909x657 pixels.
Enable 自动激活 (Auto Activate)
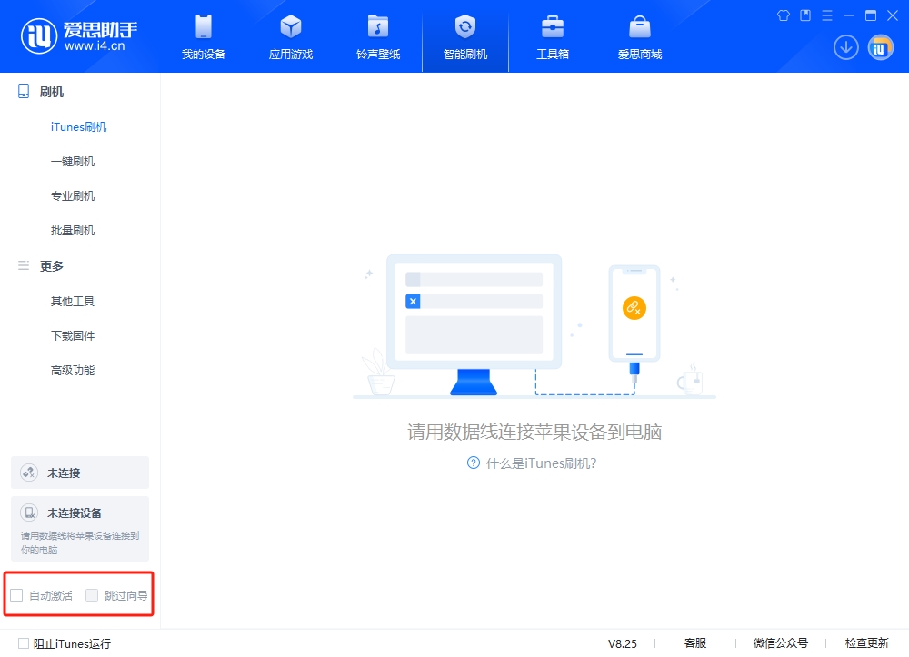click(16, 594)
